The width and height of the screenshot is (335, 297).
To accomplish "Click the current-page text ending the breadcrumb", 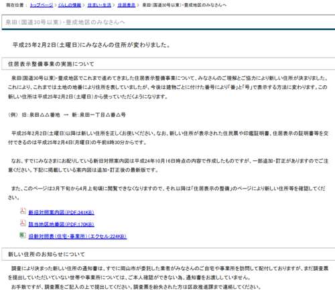I will point(184,5).
